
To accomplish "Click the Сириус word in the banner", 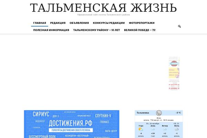I will [41, 114].
